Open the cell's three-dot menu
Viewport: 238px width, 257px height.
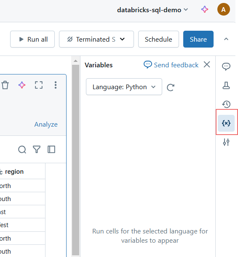pyautogui.click(x=56, y=85)
